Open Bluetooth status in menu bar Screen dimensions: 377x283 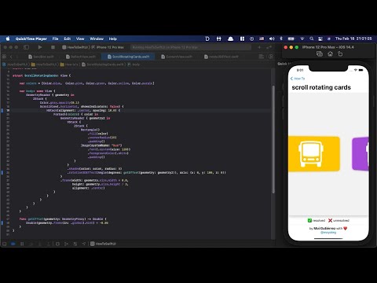pyautogui.click(x=281, y=39)
